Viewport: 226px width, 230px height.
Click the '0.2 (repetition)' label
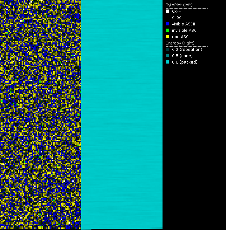click(x=187, y=50)
